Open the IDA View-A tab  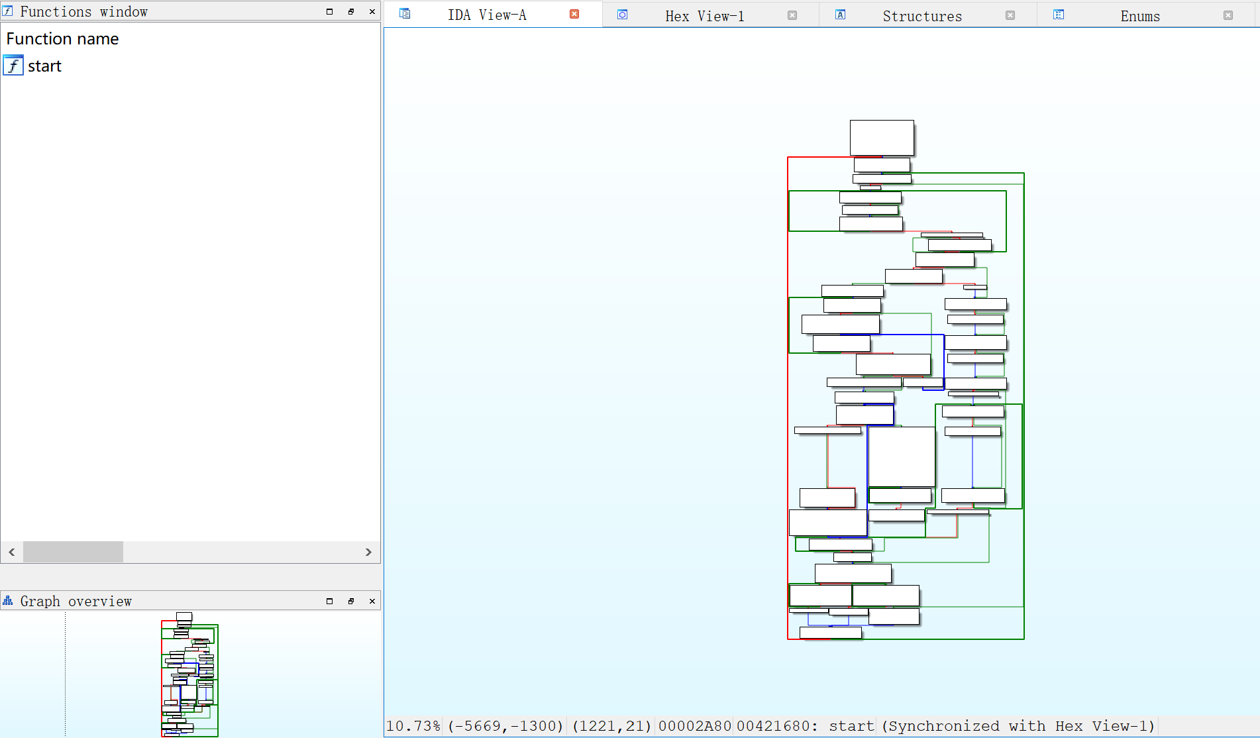click(487, 15)
